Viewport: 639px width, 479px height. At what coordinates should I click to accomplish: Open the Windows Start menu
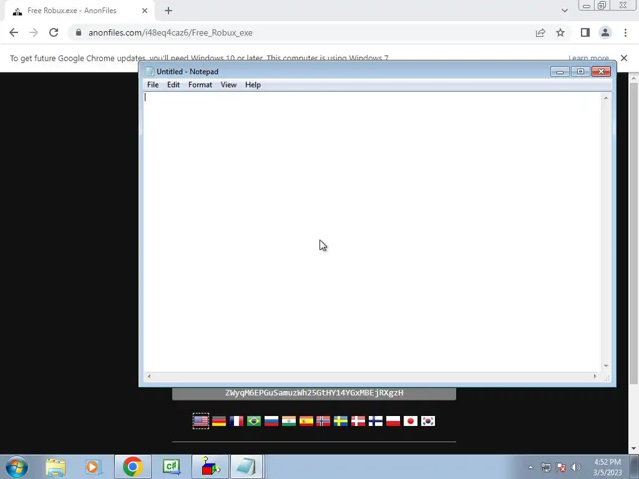[x=17, y=467]
